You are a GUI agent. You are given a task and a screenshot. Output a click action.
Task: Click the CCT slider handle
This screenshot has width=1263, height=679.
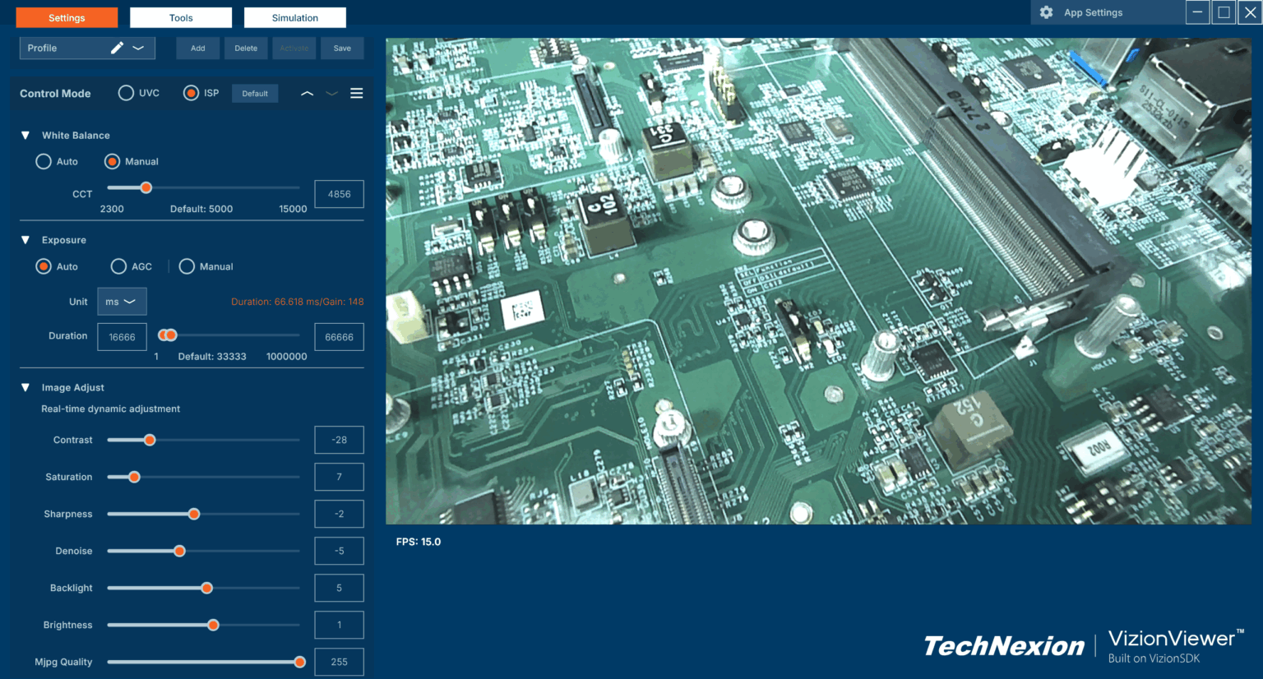point(146,187)
